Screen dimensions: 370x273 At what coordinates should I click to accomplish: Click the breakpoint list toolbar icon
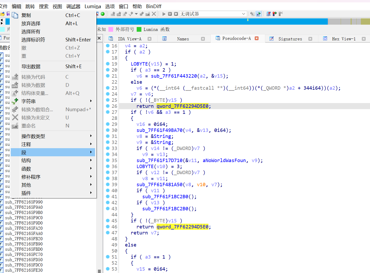coord(268,14)
